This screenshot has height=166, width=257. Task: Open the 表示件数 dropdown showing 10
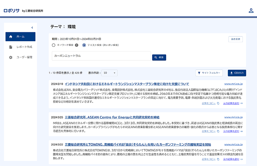coord(109,73)
